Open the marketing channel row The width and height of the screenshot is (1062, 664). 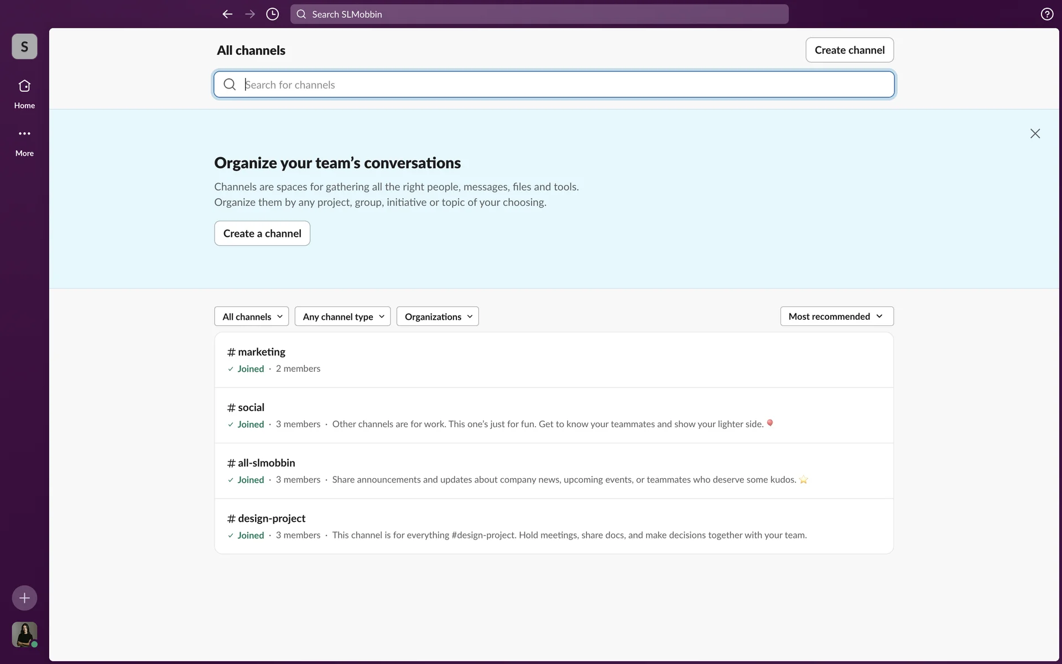tap(553, 360)
